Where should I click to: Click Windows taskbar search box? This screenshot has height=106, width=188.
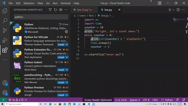pyautogui.click(x=21, y=104)
